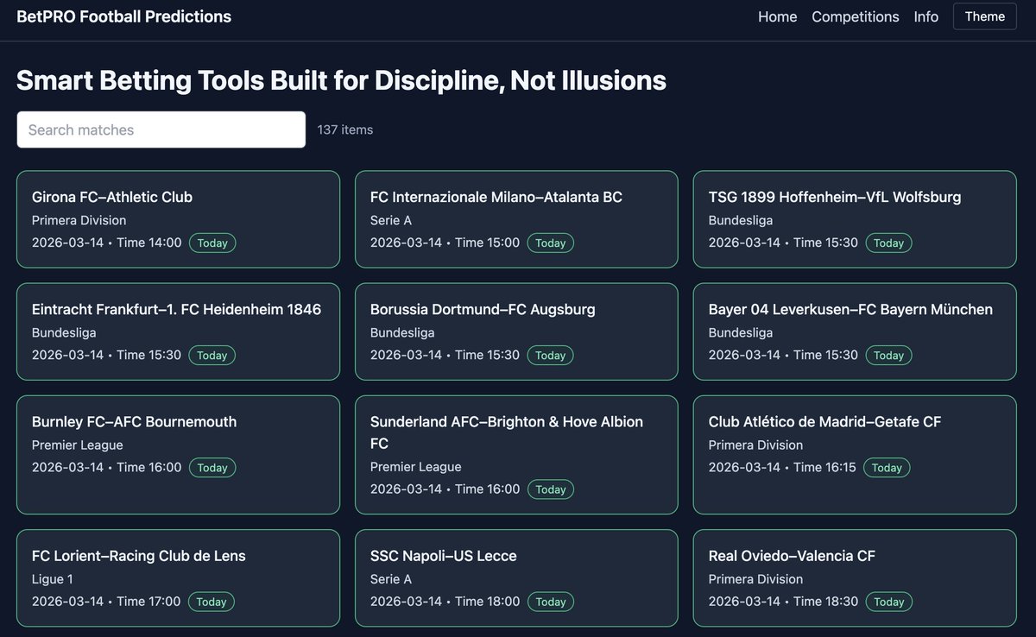Click the Today badge on Hoffenheim–Wolfsburg card
This screenshot has width=1036, height=637.
pos(888,243)
